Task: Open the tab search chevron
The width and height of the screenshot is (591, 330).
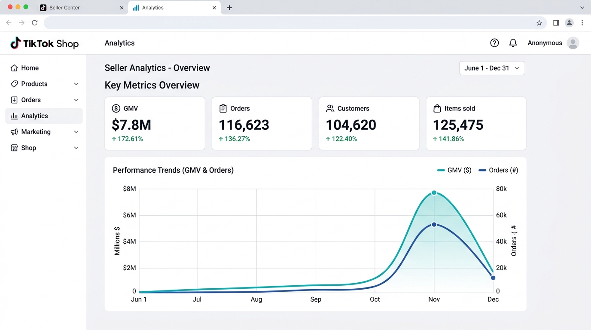Action: [x=582, y=8]
